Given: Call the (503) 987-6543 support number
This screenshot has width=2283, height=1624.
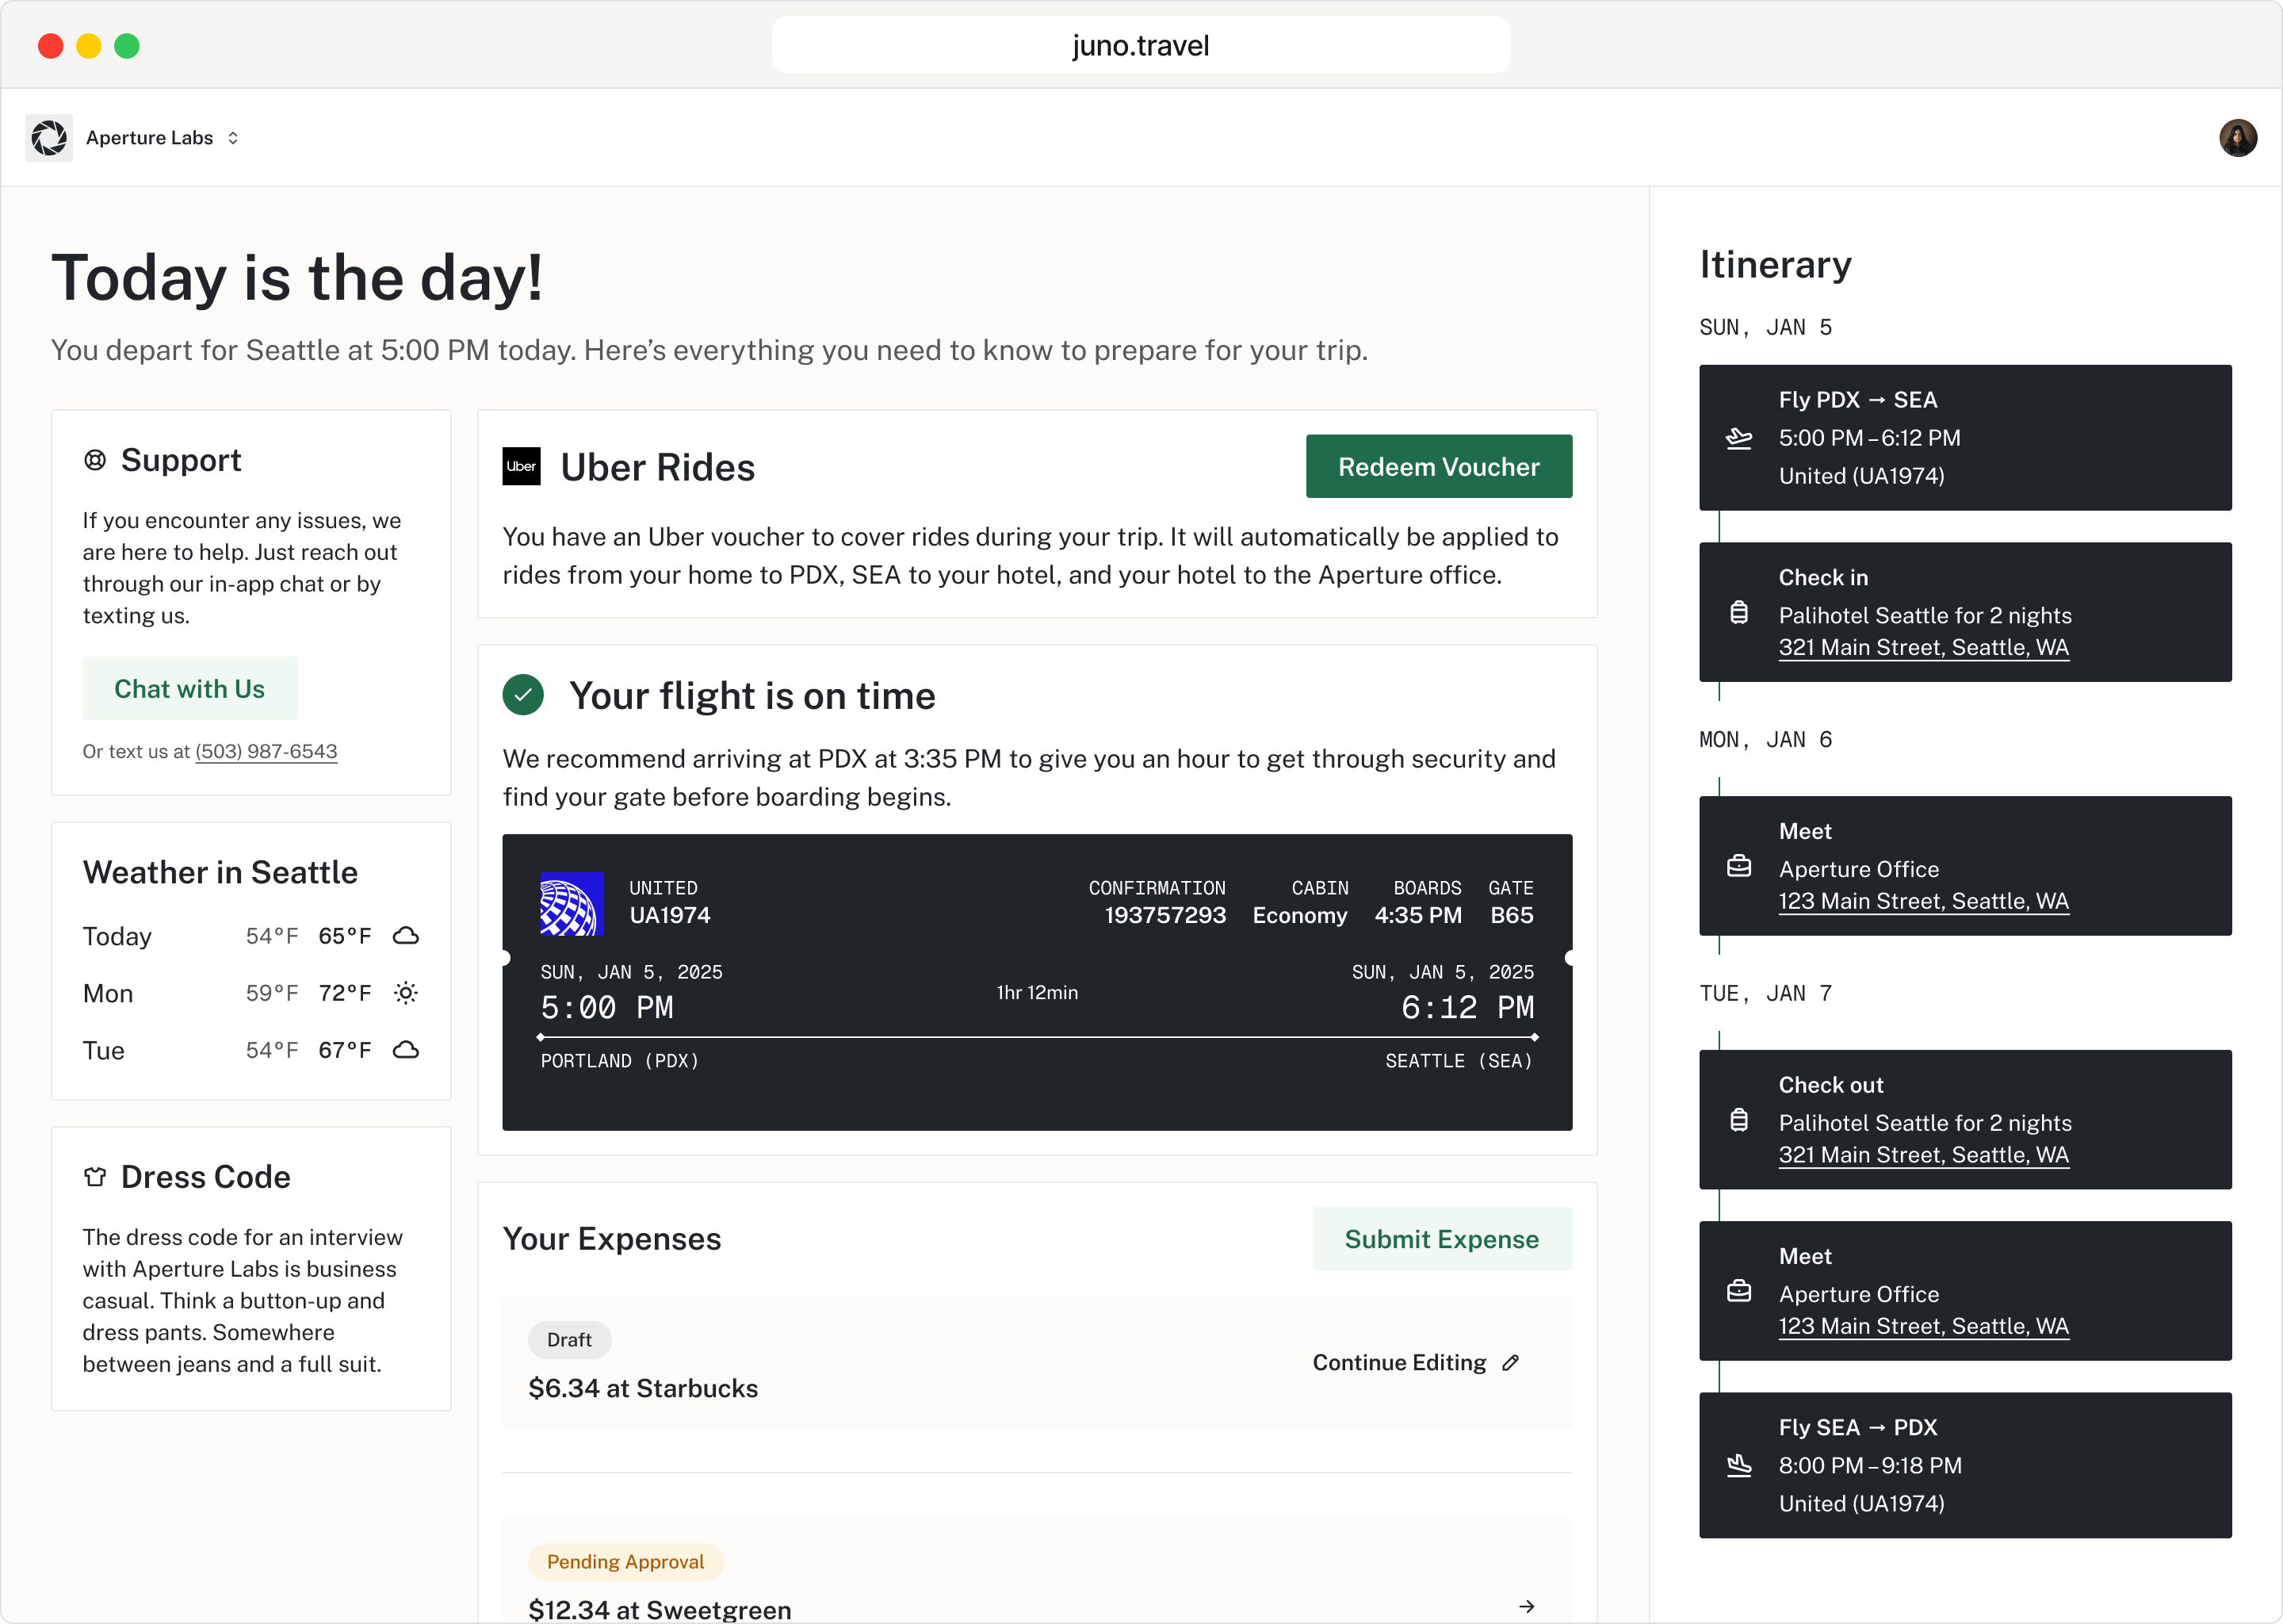Looking at the screenshot, I should click(x=266, y=751).
